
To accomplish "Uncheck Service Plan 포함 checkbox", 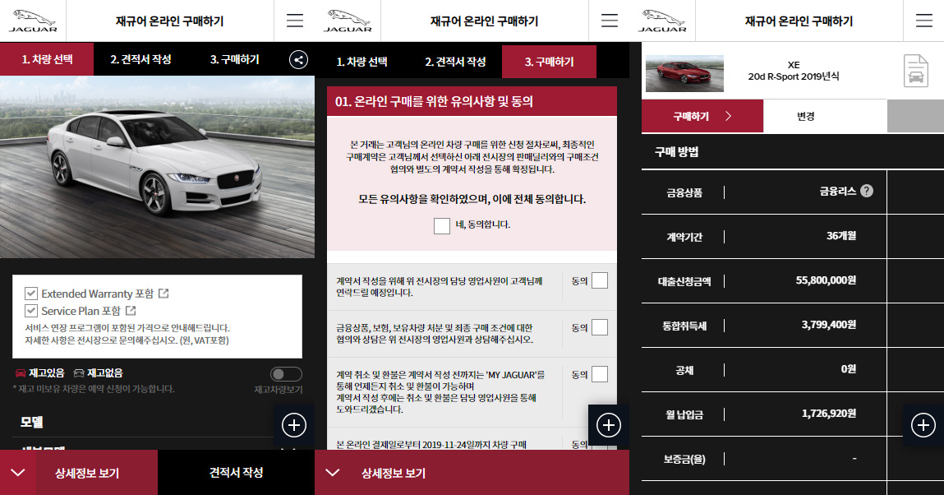I will [30, 311].
